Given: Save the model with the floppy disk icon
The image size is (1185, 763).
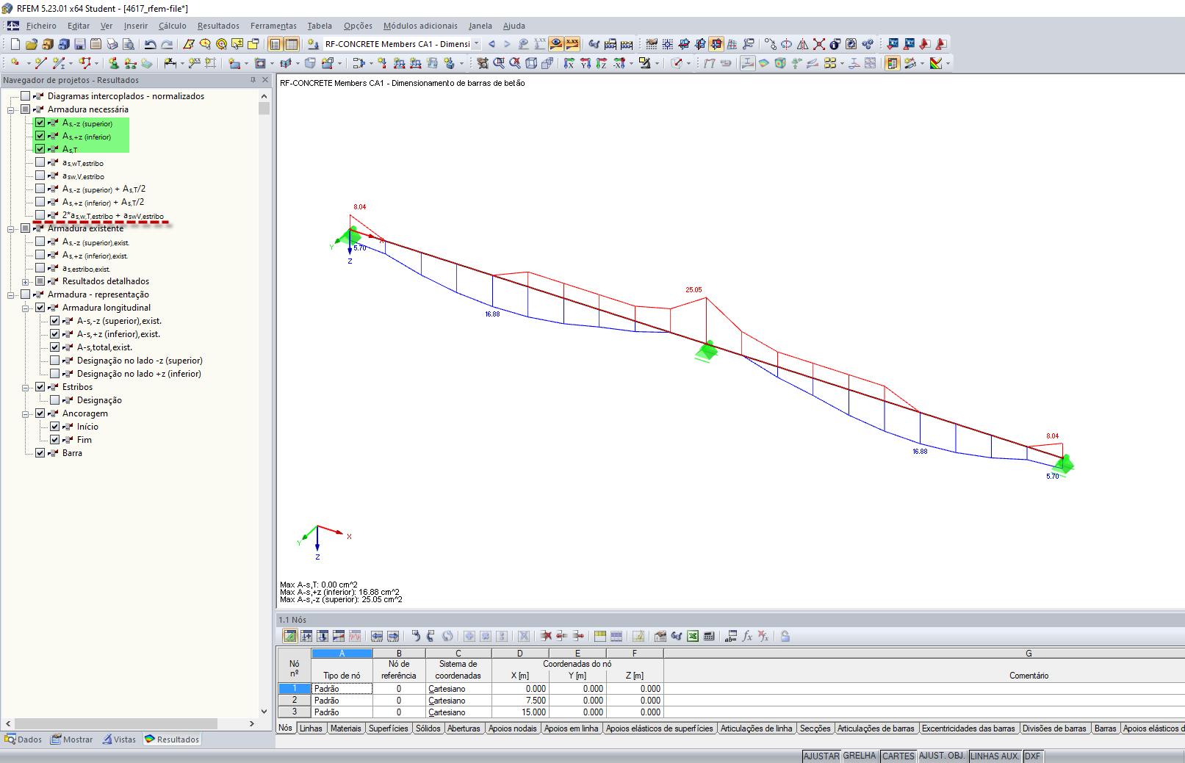Looking at the screenshot, I should click(x=79, y=44).
